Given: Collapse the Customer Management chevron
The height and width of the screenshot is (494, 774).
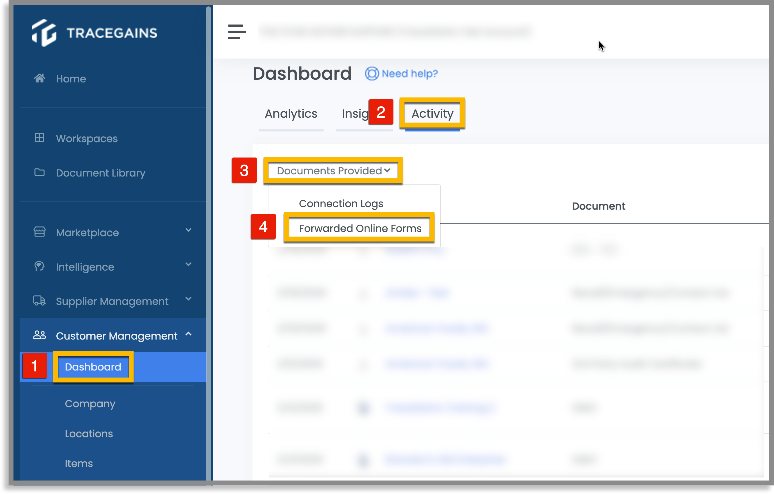Looking at the screenshot, I should (x=189, y=334).
